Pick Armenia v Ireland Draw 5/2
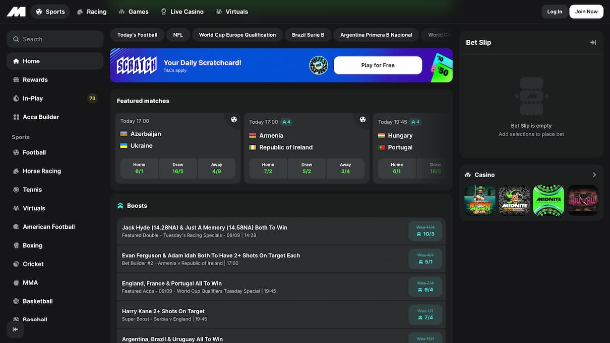This screenshot has height=343, width=610. 307,168
